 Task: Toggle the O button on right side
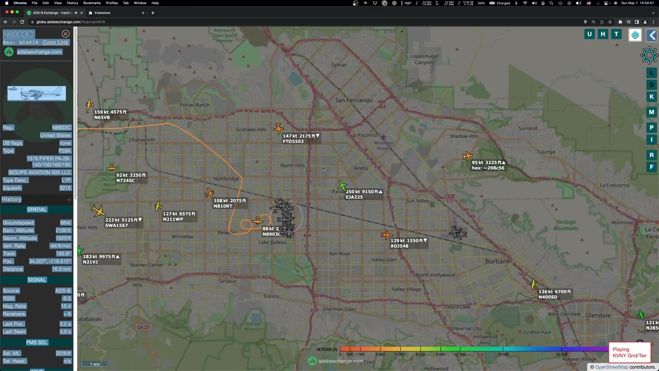coord(652,85)
